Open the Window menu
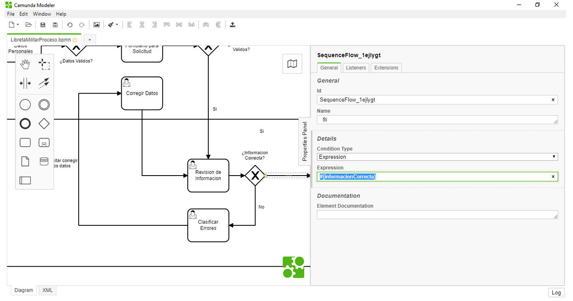Viewport: 573px width, 301px height. [42, 14]
